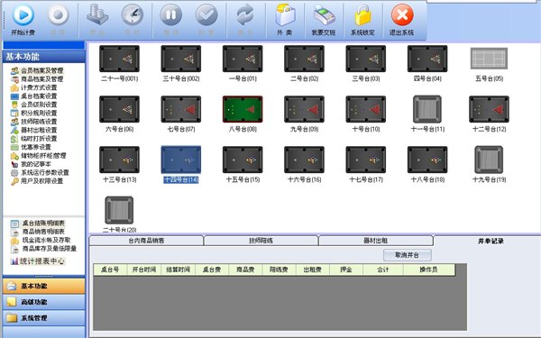The height and width of the screenshot is (338, 541).
Task: Switch to 高级功能 panel button
Action: click(44, 302)
